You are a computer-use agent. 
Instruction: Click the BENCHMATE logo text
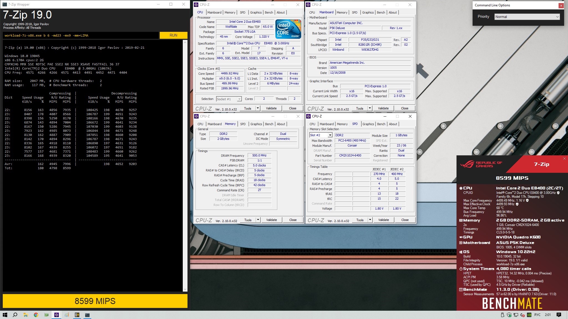click(512, 303)
